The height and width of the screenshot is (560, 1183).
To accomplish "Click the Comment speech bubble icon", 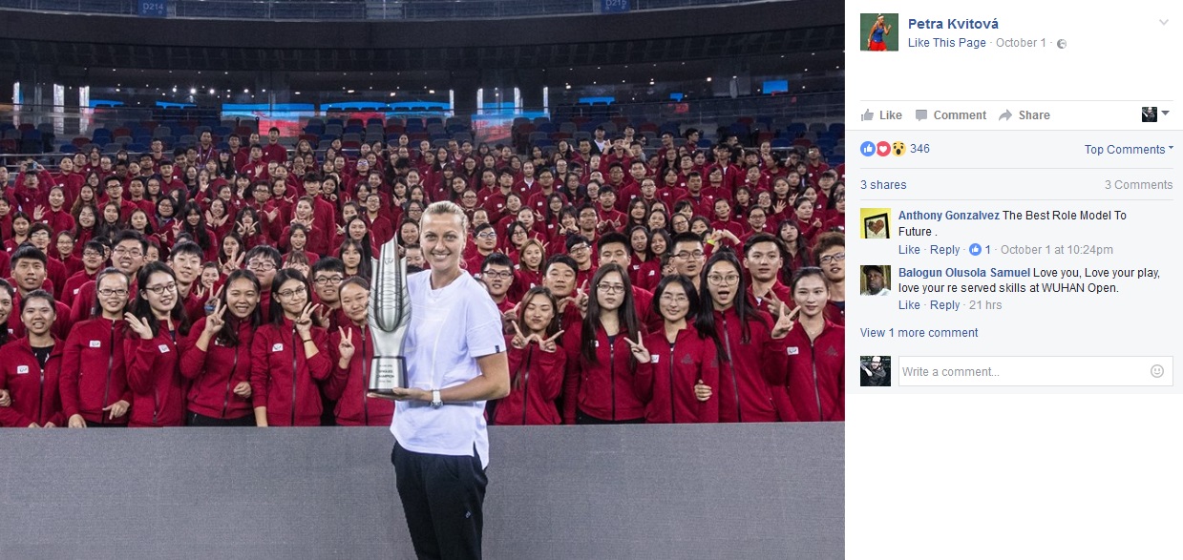I will tap(921, 115).
